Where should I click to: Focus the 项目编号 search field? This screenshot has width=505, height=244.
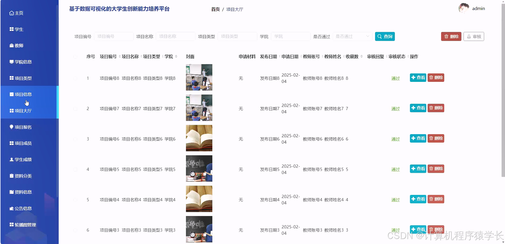point(114,36)
